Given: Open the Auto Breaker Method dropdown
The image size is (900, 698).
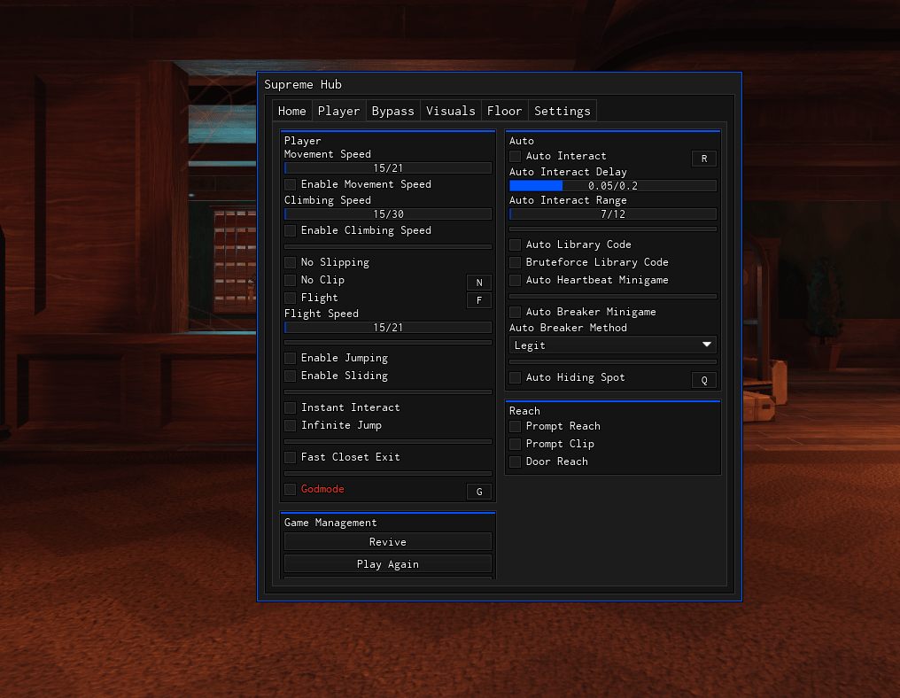Looking at the screenshot, I should click(x=613, y=345).
